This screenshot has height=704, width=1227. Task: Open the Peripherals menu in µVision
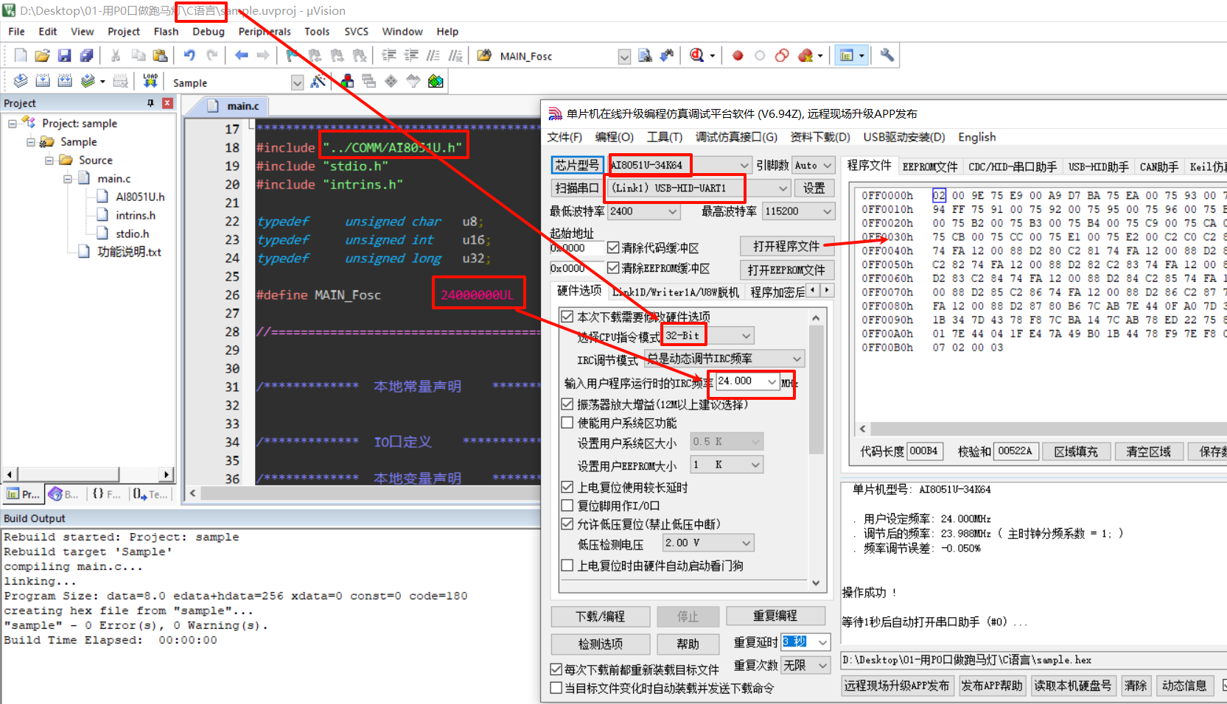click(265, 31)
